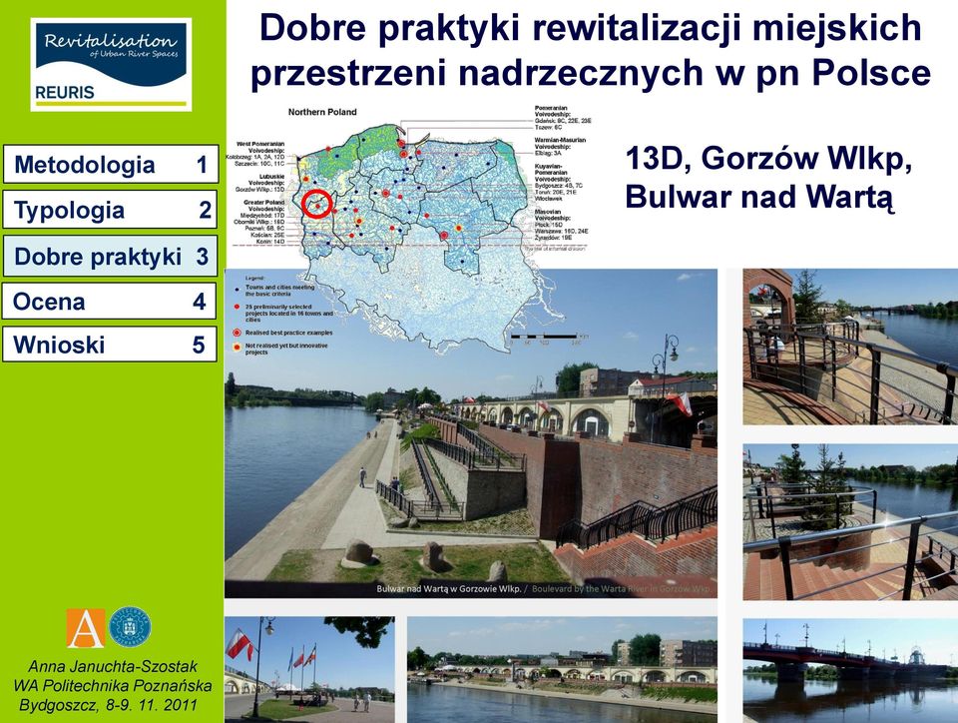Open the Metodologia 1 section button
958x723 pixels.
[x=111, y=164]
